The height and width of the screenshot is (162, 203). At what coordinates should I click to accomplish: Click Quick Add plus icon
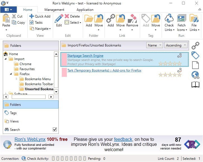pyautogui.click(x=32, y=16)
